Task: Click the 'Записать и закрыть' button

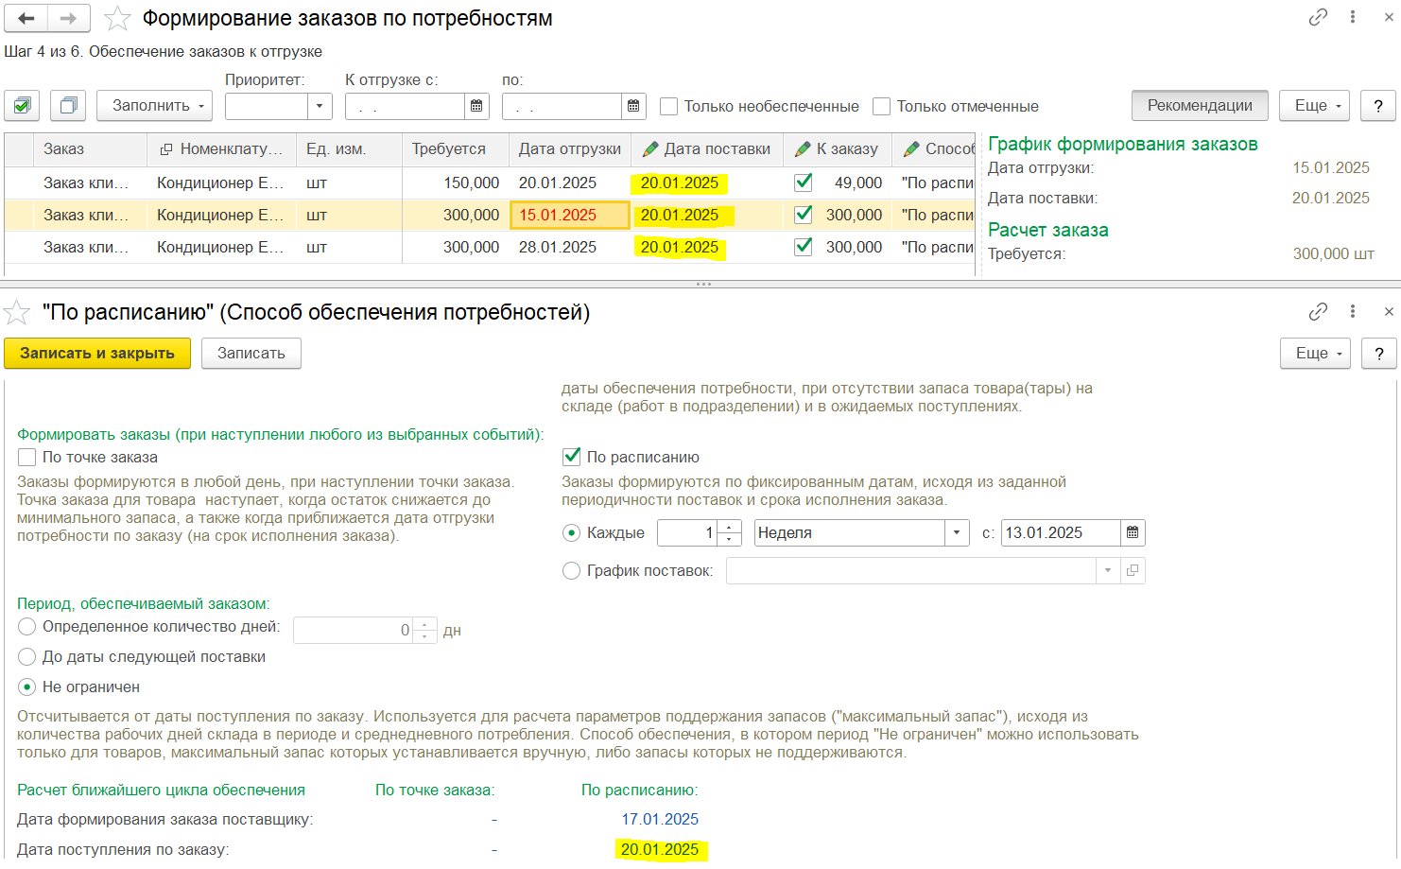Action: (x=97, y=353)
